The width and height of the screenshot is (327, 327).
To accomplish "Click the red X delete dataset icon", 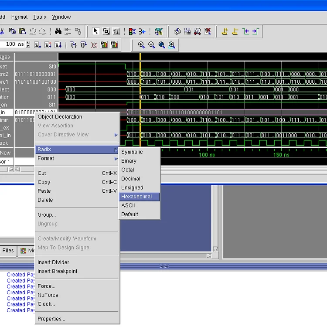I will click(x=208, y=31).
